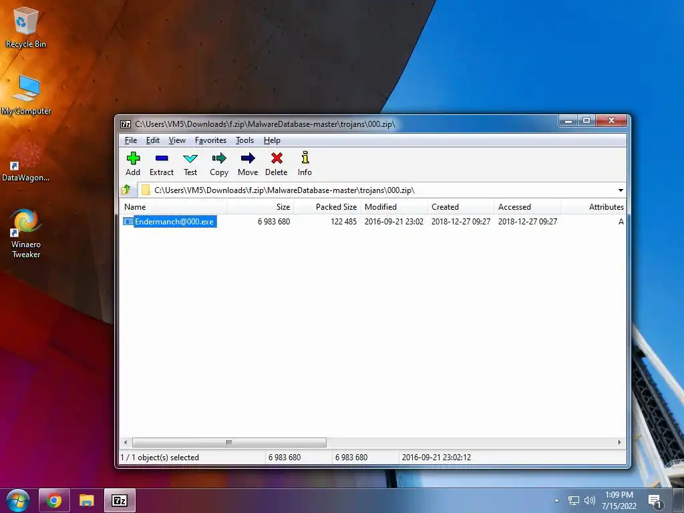Click the Accessed 2018-12-27 09:27 cell

[528, 222]
